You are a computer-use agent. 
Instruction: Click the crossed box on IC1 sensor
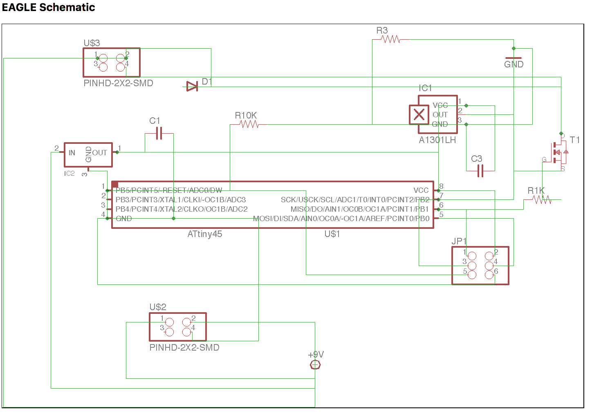[419, 114]
